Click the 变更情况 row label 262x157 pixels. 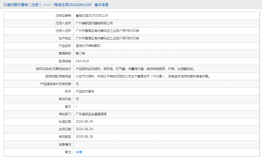pos(65,144)
